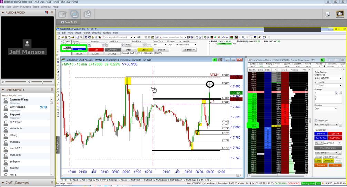Click the chart horizontal scrollbar thumb
Screen dimensions: 347x187
click(x=238, y=175)
